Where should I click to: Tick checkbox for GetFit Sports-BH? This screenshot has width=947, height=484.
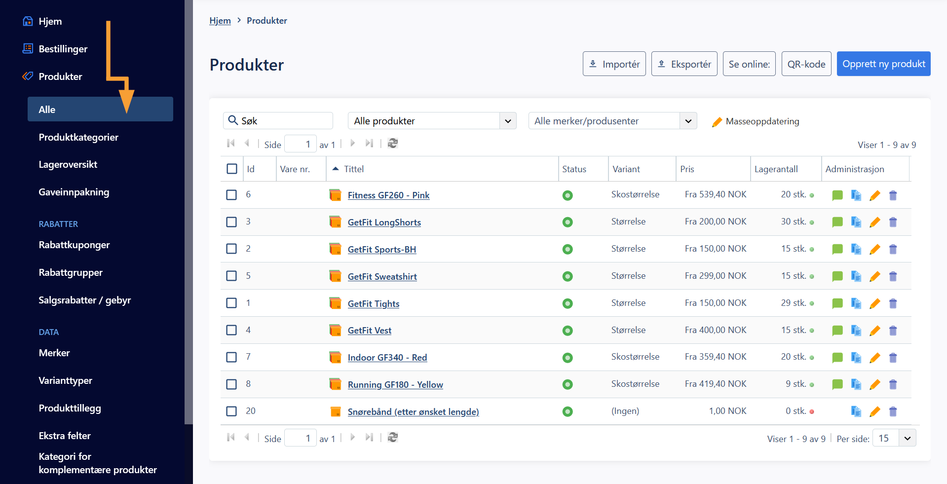pyautogui.click(x=231, y=249)
